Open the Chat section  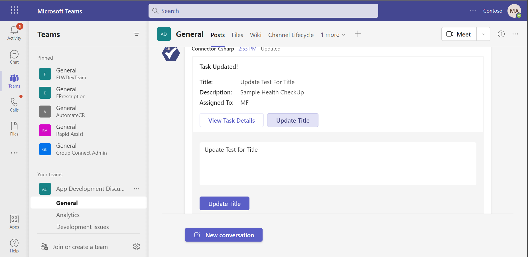point(14,57)
